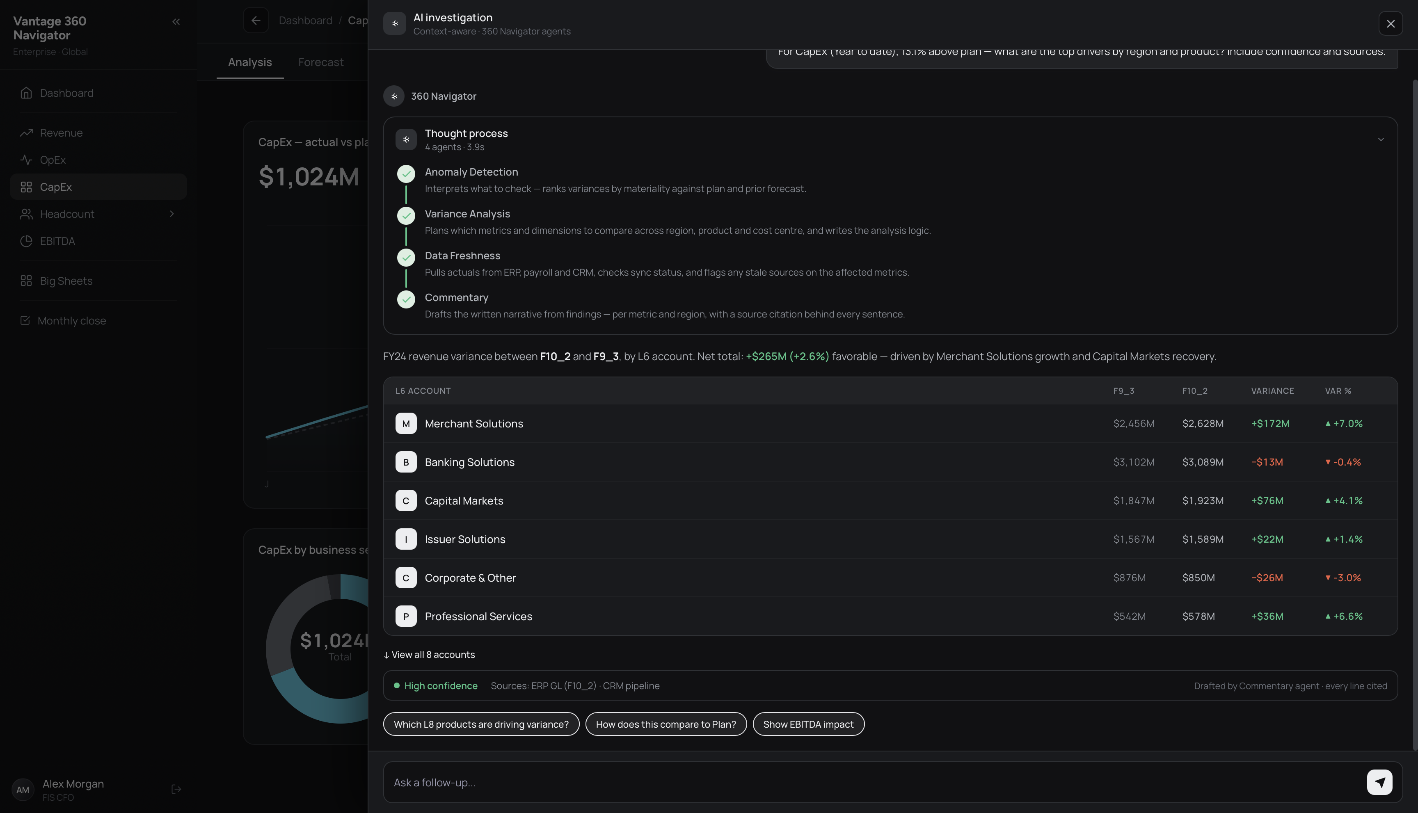1418x813 pixels.
Task: Expand View all 8 accounts
Action: pos(429,654)
